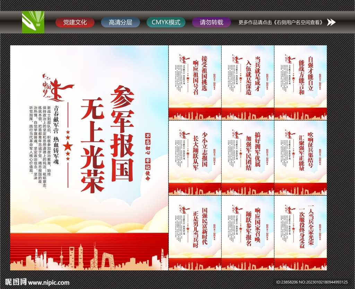Click the teal CMYK模式 pill button
The height and width of the screenshot is (289, 355).
[x=166, y=22]
